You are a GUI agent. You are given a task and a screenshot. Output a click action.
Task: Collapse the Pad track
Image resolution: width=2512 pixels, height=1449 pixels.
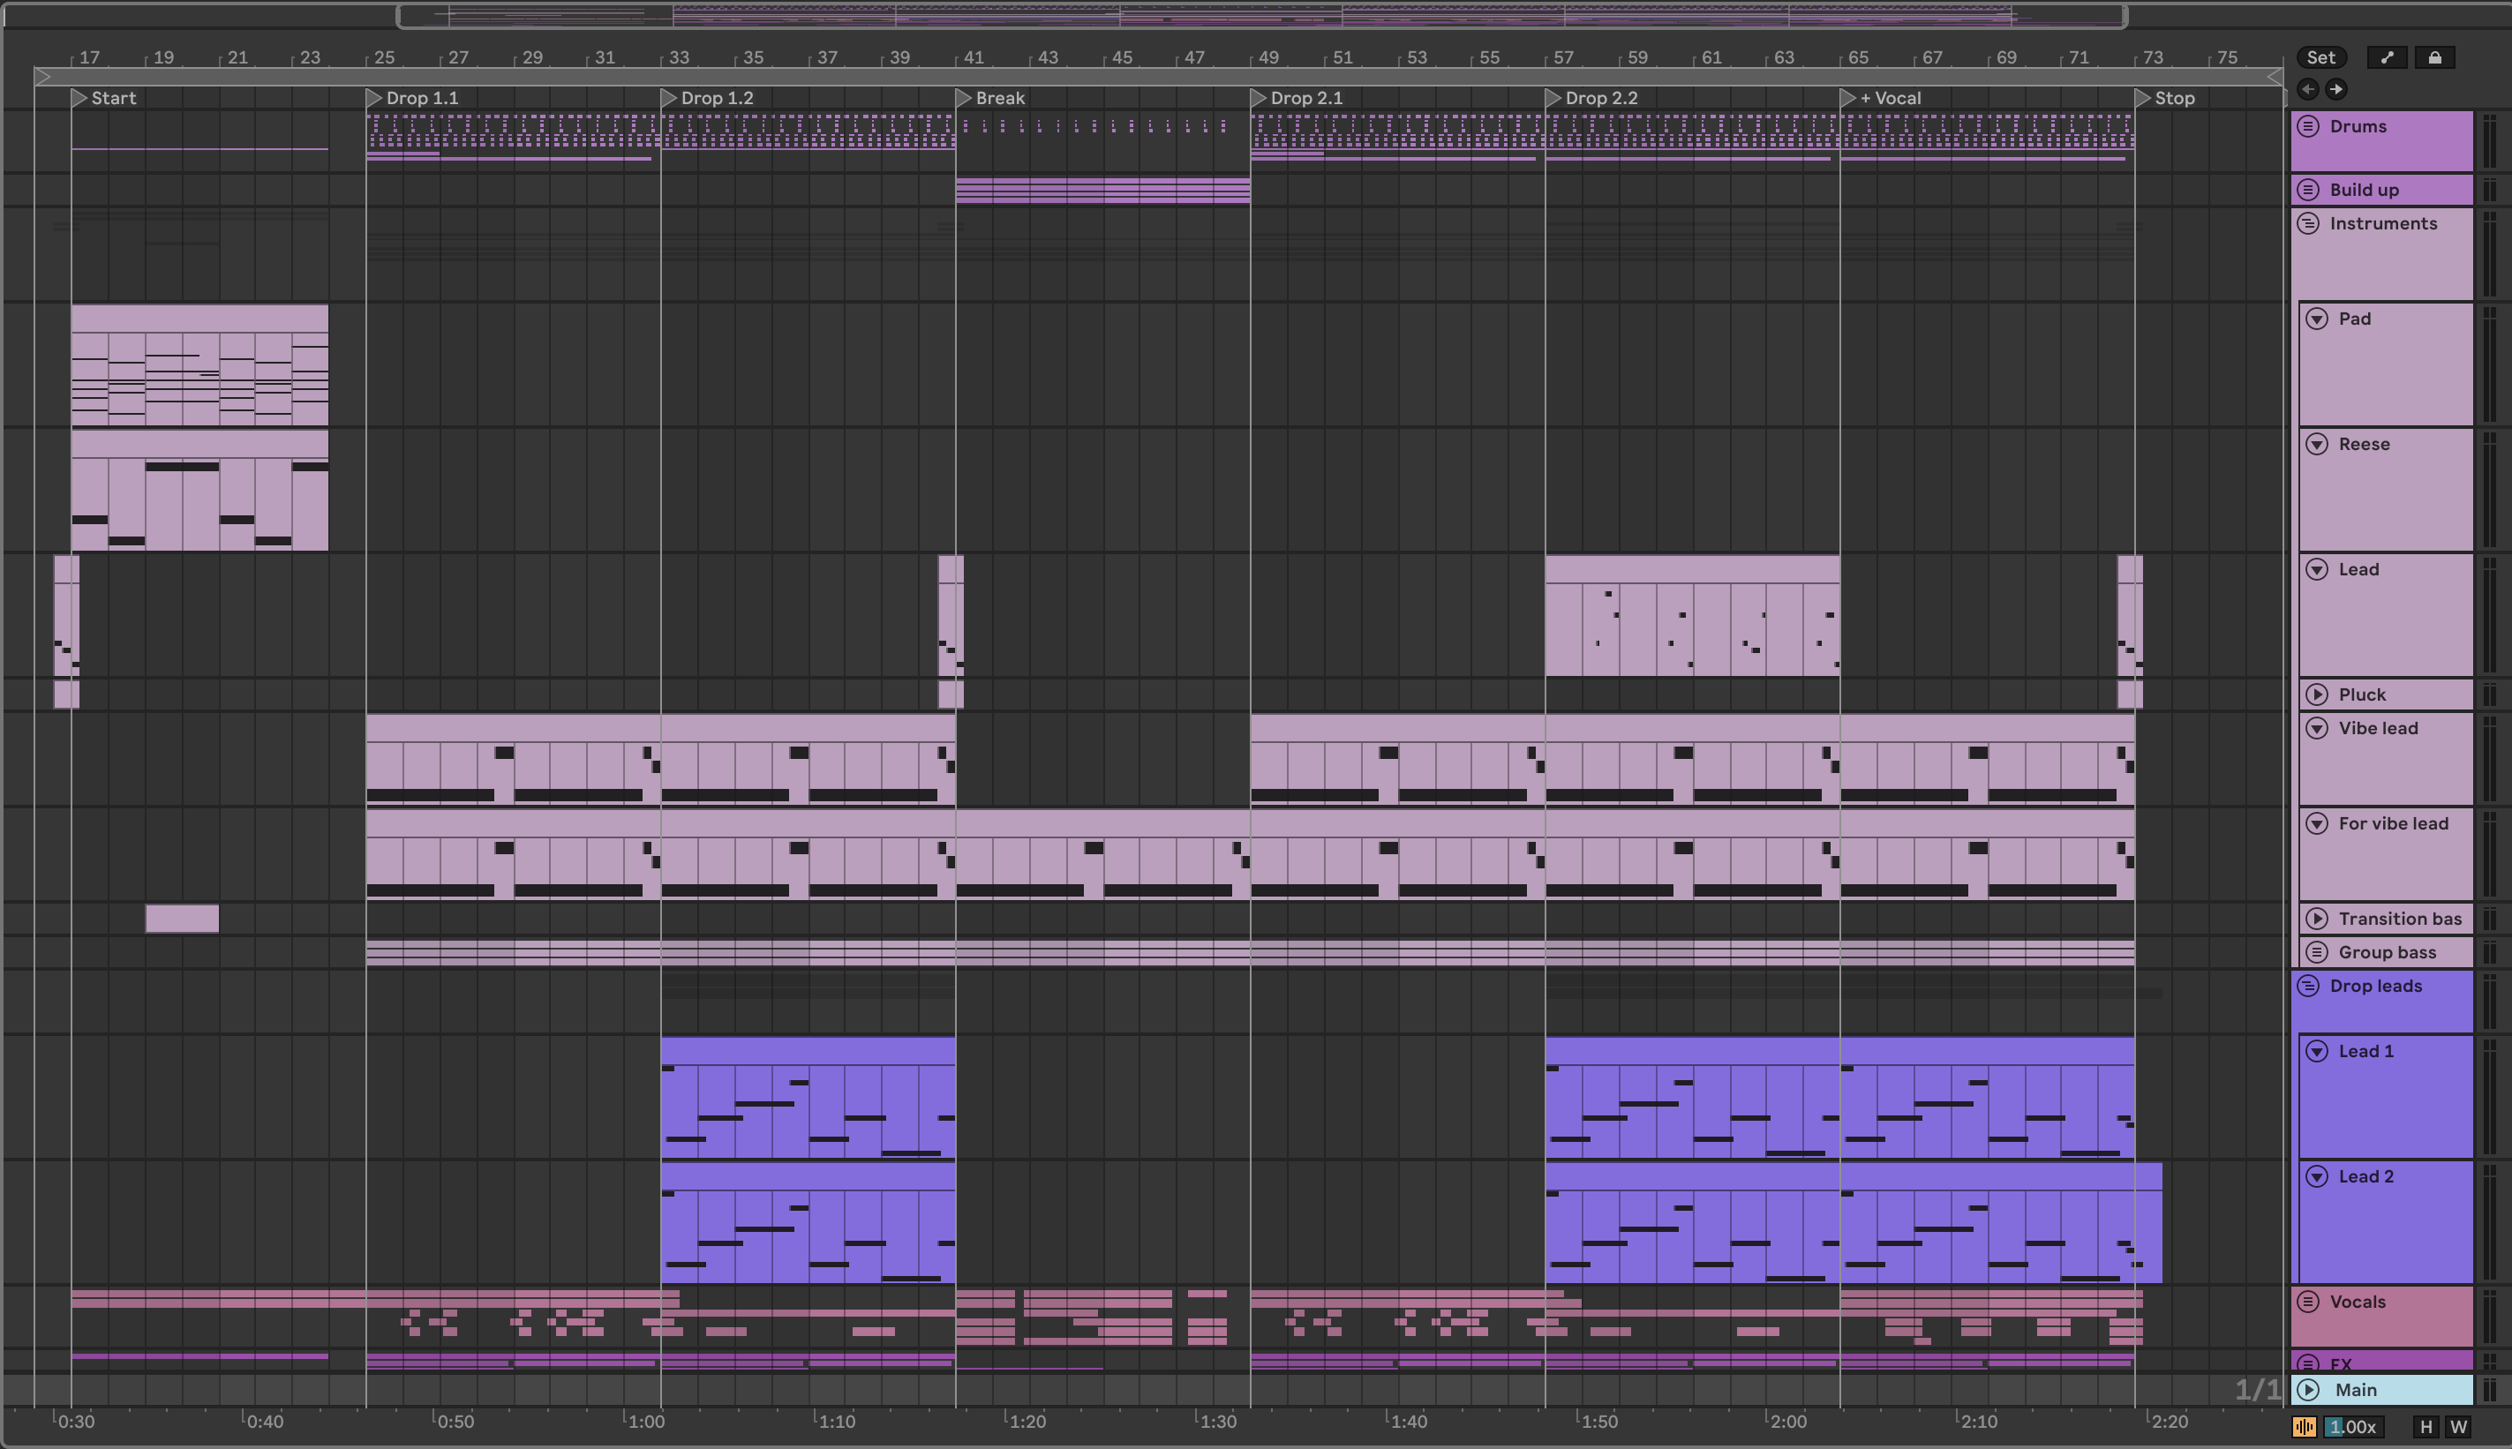2317,319
